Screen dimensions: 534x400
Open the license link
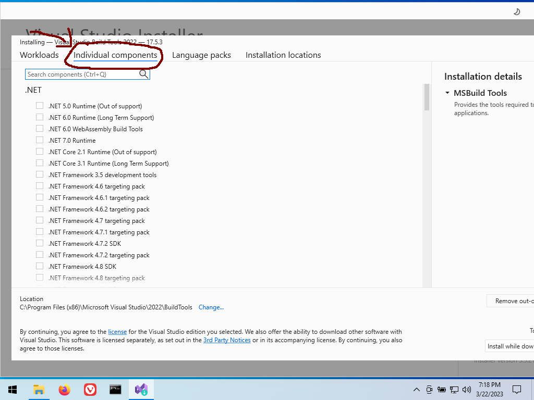(x=117, y=332)
